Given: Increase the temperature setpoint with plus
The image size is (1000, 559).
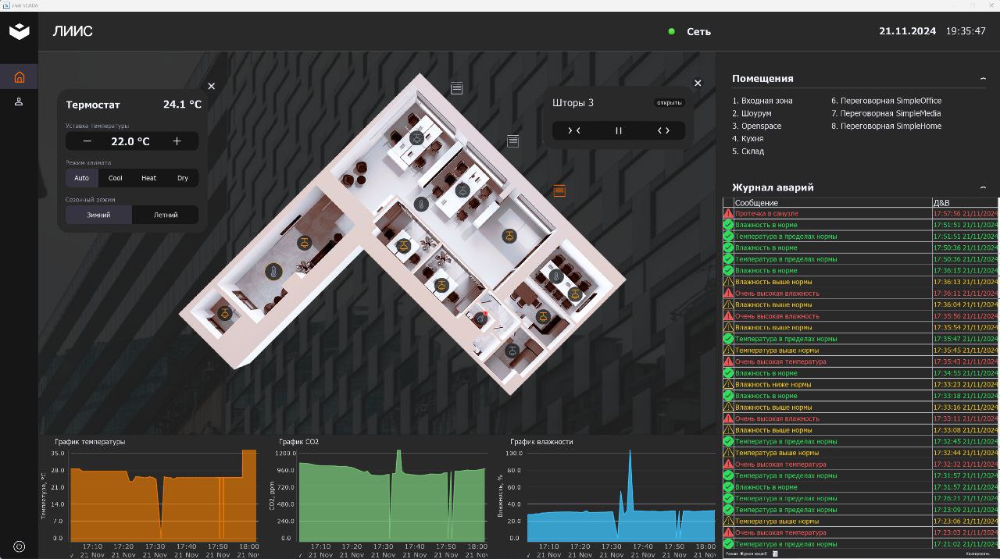Looking at the screenshot, I should pos(177,141).
